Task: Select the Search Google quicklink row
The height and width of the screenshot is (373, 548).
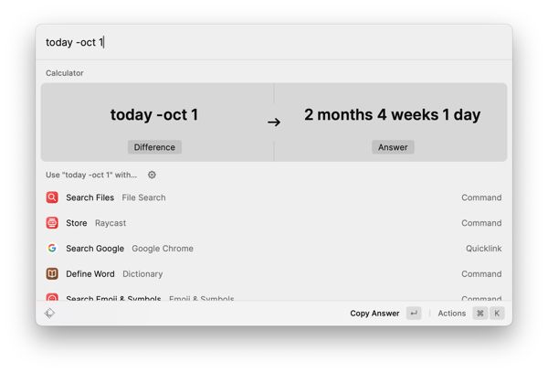Action: 274,248
